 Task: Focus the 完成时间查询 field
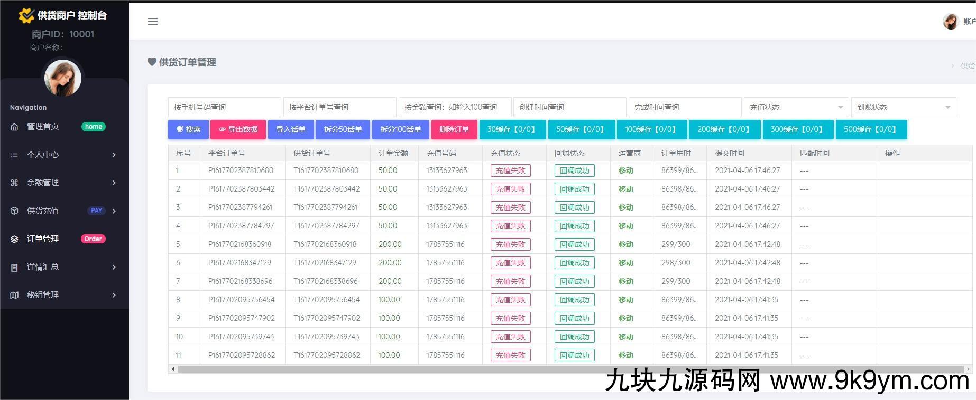coord(685,107)
